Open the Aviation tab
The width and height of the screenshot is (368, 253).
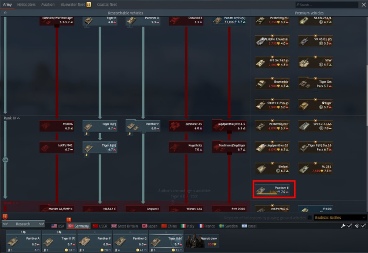tap(48, 4)
